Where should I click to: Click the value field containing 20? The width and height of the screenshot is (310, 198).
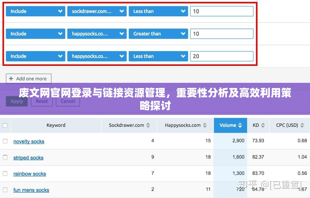(x=222, y=56)
